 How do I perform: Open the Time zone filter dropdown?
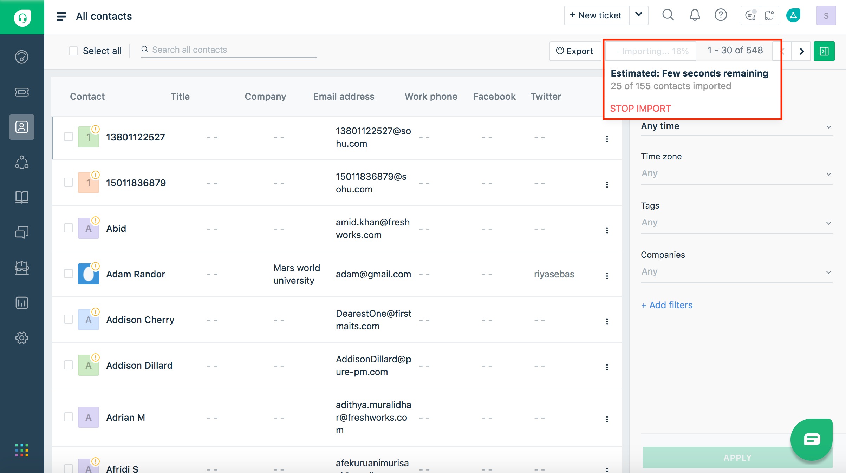[736, 173]
